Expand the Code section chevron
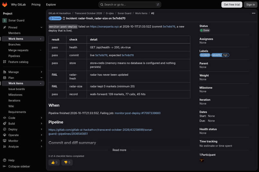Viewport: 259px width, 172px height. (41, 118)
